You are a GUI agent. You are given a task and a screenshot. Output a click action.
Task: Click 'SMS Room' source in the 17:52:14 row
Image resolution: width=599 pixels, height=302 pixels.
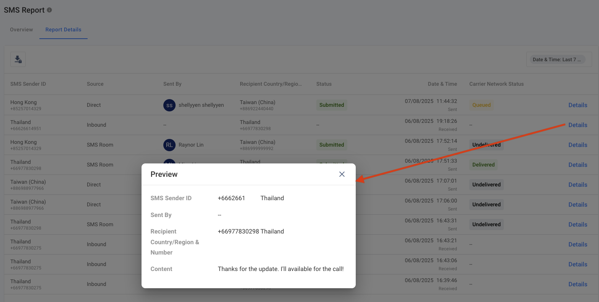100,145
